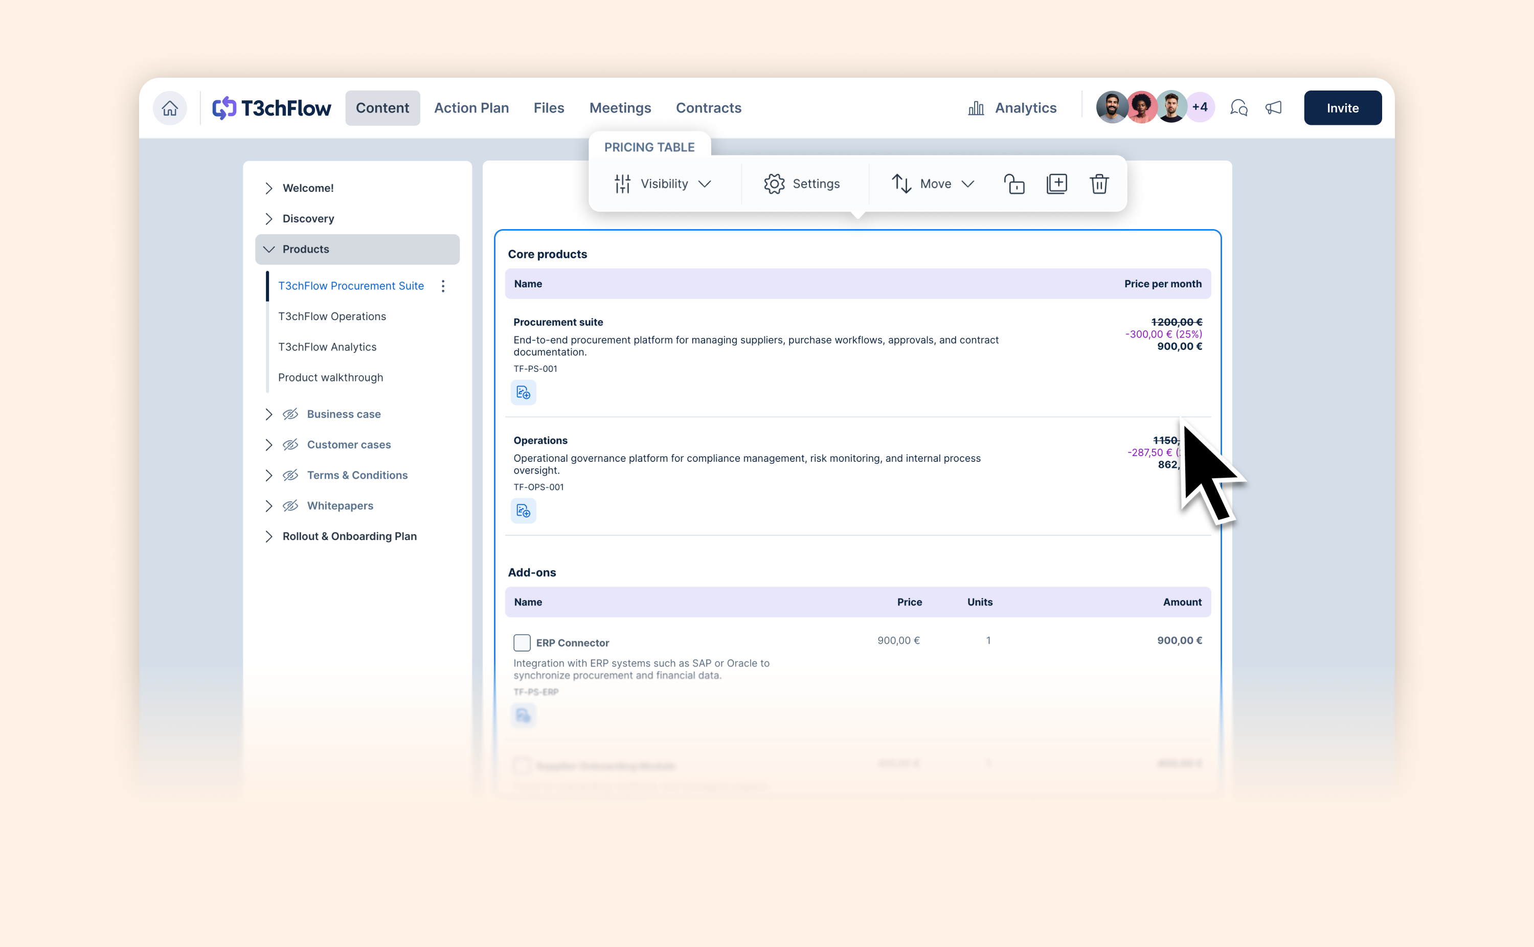Image resolution: width=1534 pixels, height=947 pixels.
Task: Switch to the Contracts tab
Action: tap(708, 108)
